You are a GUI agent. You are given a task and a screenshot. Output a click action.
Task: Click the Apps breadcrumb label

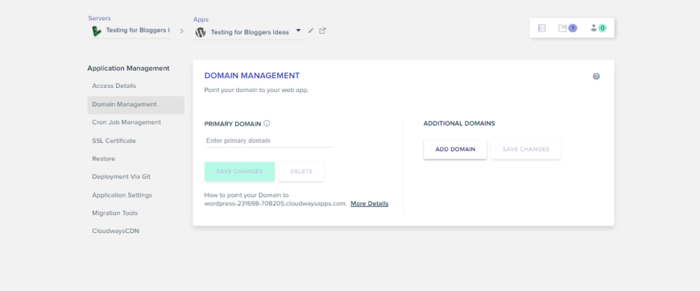pos(201,20)
